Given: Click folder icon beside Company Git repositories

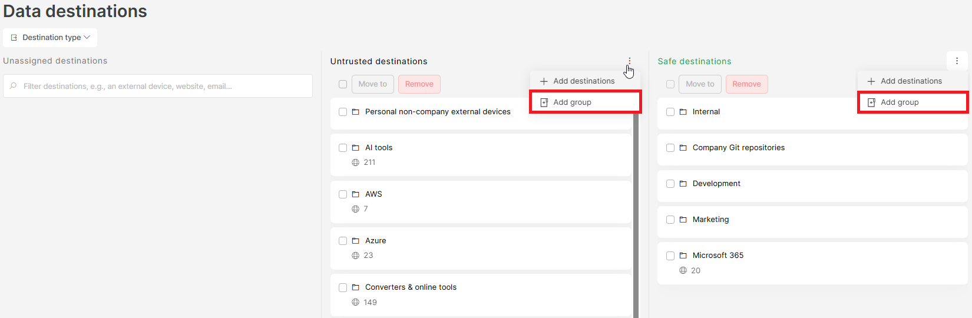Looking at the screenshot, I should pos(683,148).
